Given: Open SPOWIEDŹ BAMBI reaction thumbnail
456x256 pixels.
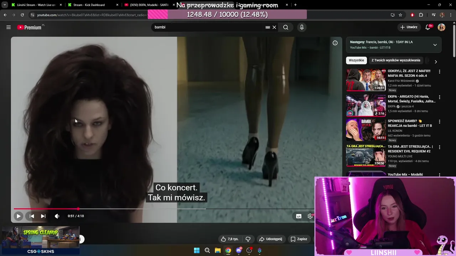Looking at the screenshot, I should coord(366,130).
